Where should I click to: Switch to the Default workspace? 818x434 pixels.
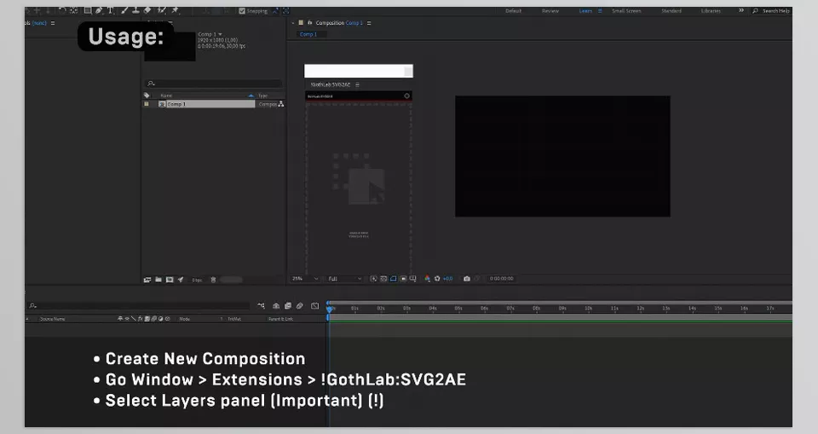pos(513,11)
